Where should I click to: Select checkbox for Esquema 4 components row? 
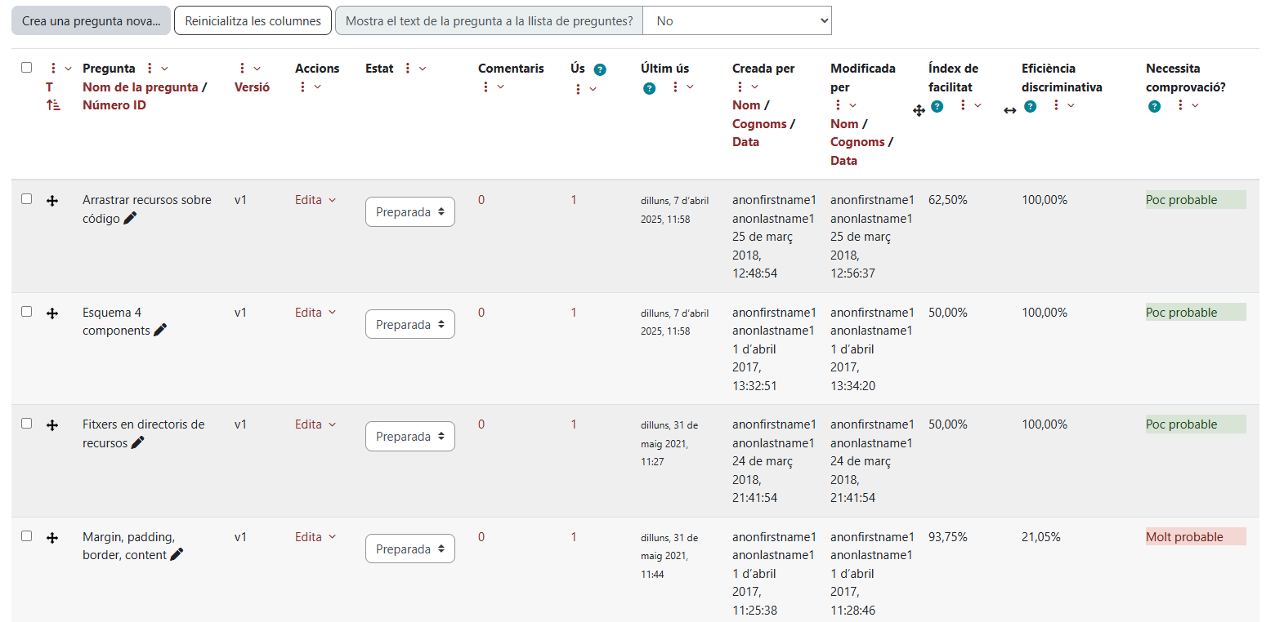click(27, 312)
